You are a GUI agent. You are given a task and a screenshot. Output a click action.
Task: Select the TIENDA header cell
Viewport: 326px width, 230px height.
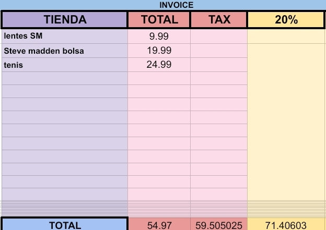pos(65,20)
